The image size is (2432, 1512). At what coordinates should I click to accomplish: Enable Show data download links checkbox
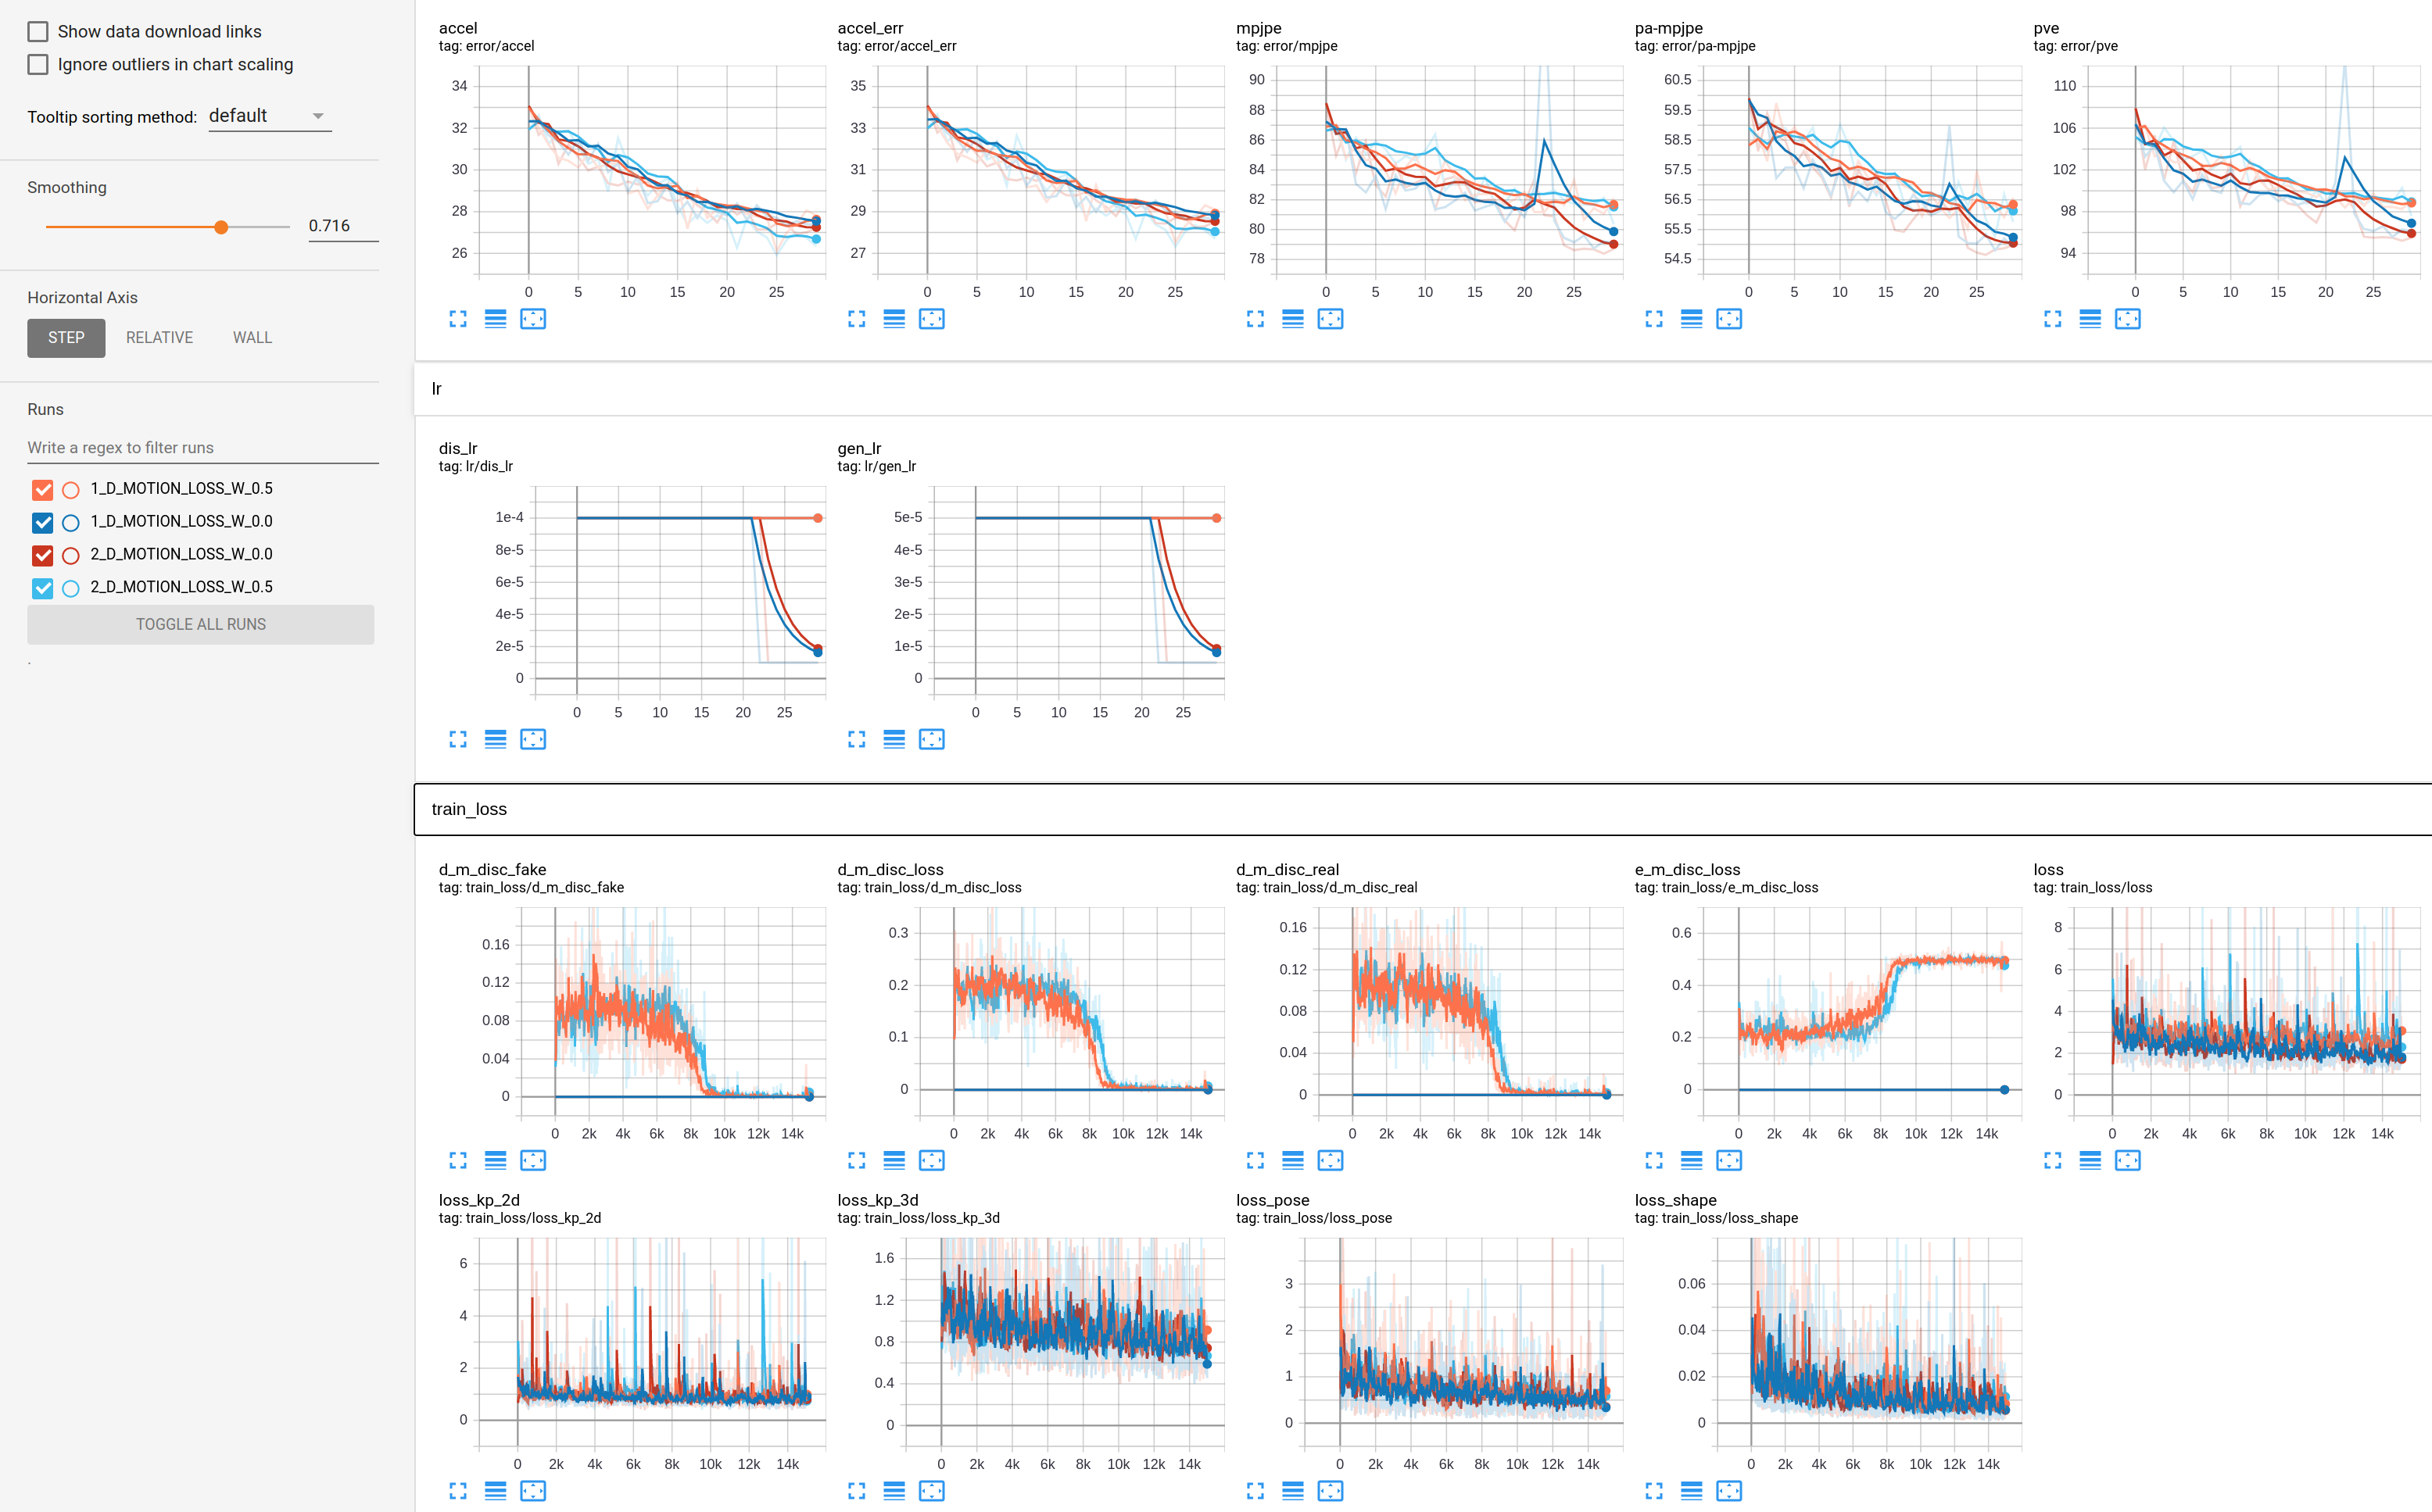38,31
